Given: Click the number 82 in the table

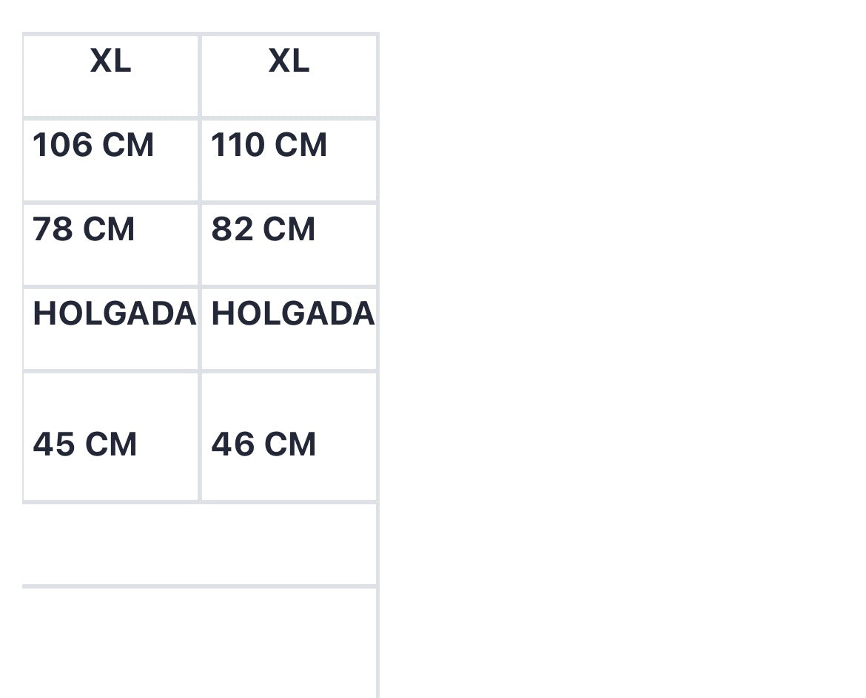Looking at the screenshot, I should point(232,229).
